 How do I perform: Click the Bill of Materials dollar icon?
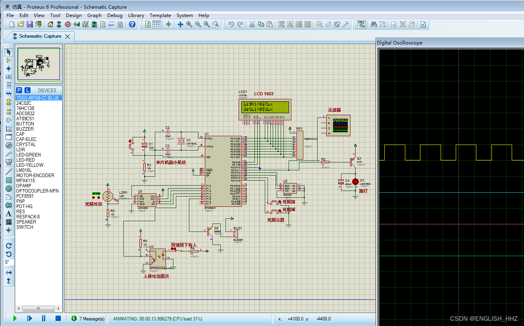(x=103, y=25)
